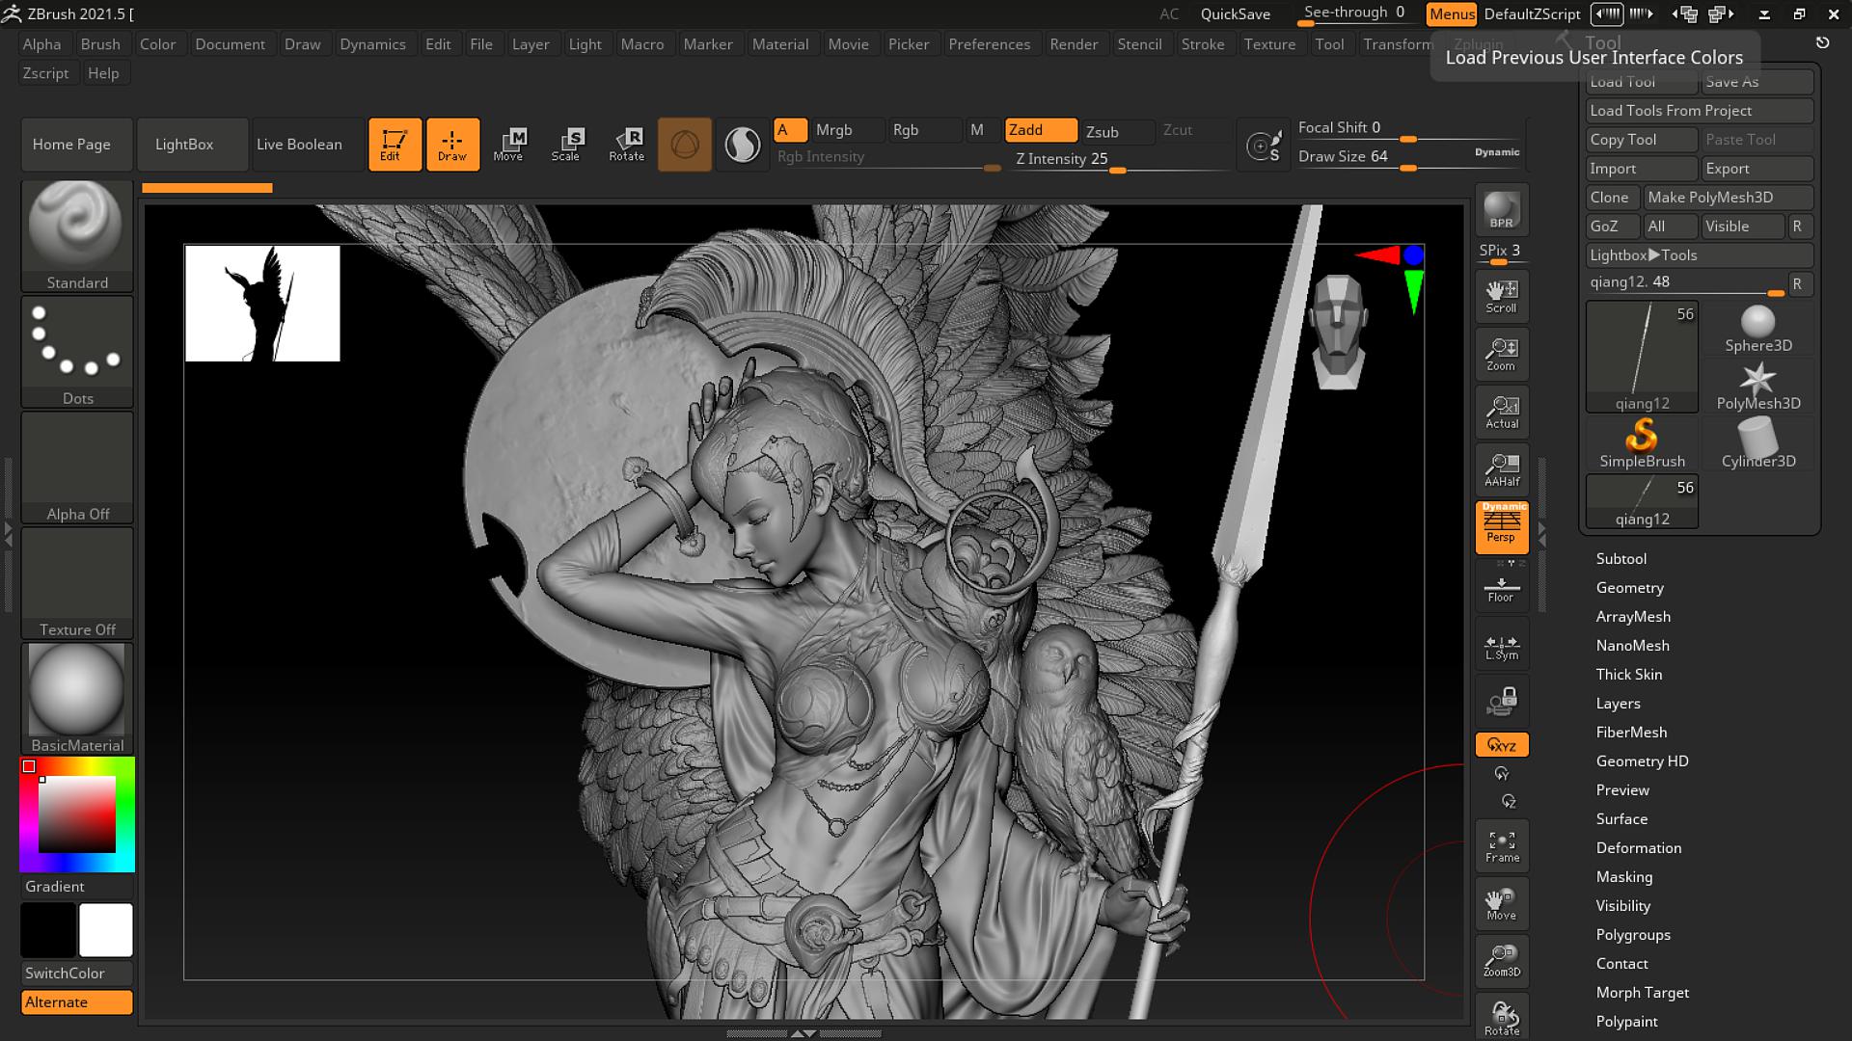The height and width of the screenshot is (1041, 1852).
Task: Toggle the Floor grid
Action: [x=1502, y=588]
